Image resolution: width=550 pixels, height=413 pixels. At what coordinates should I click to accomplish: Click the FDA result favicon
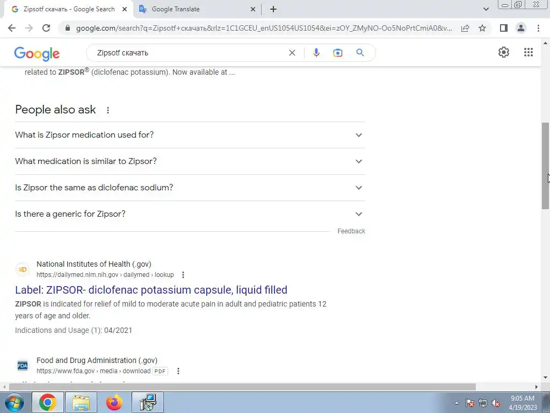pyautogui.click(x=23, y=366)
